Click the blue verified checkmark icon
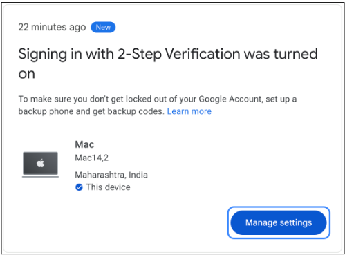 [79, 187]
